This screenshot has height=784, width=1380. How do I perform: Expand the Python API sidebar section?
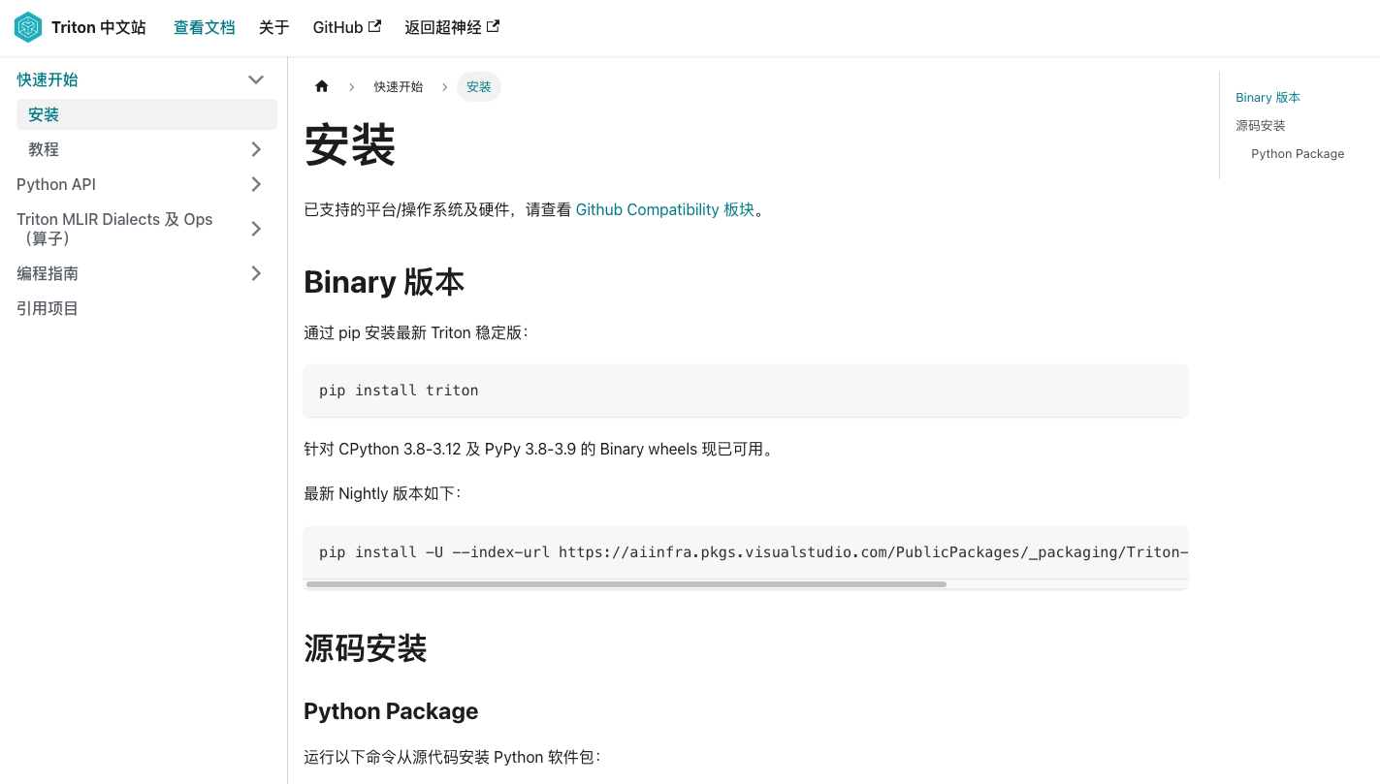point(256,184)
